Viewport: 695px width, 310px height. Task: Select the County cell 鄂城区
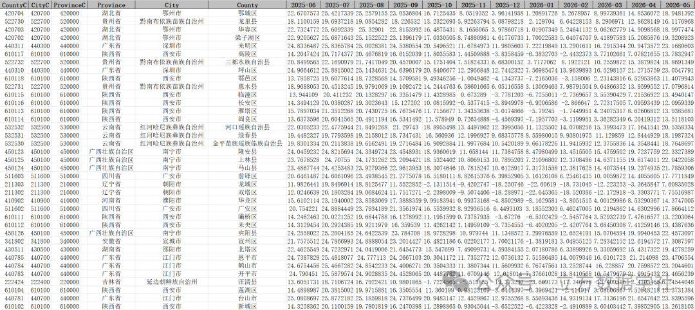(247, 14)
